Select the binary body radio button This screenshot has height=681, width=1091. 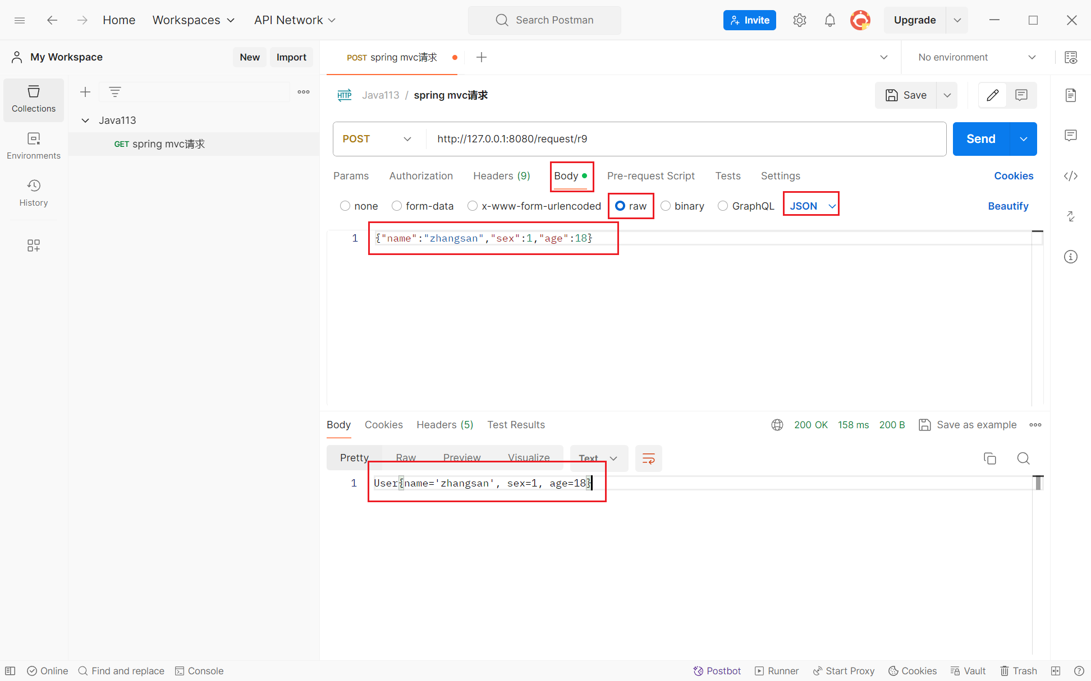666,206
